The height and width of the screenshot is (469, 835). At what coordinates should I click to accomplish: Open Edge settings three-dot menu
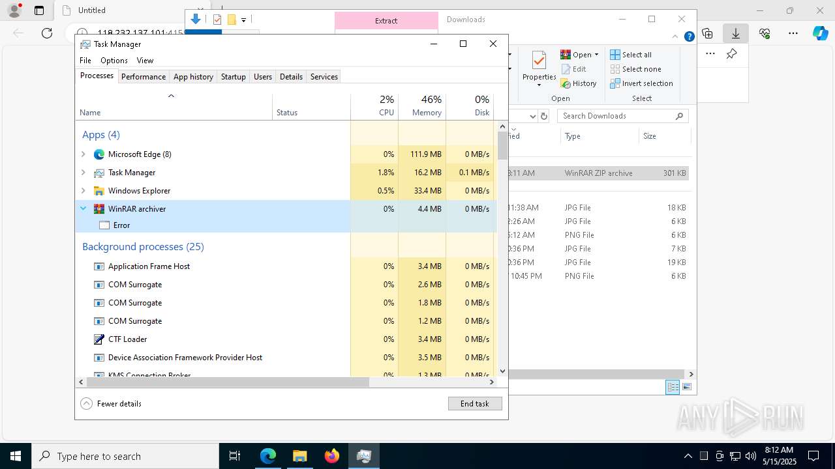(x=793, y=33)
